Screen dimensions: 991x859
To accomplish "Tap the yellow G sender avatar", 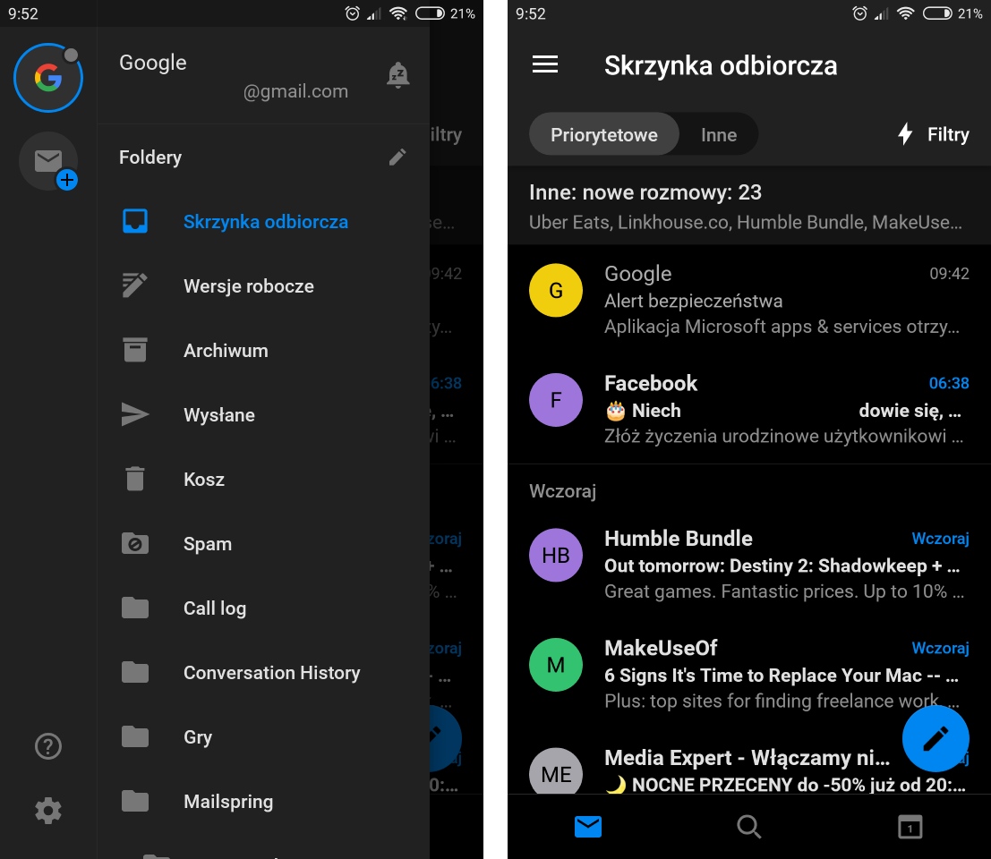I will click(x=556, y=290).
